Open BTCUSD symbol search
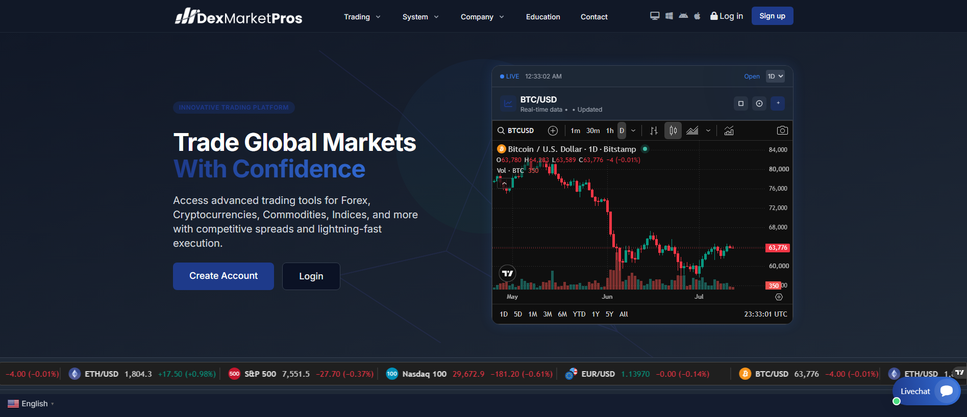This screenshot has height=417, width=967. (x=516, y=131)
